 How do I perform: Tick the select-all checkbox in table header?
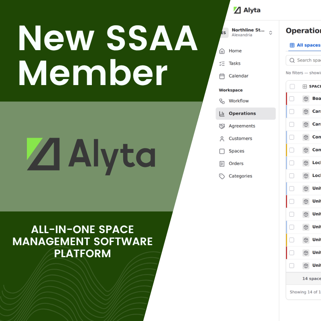[292, 87]
